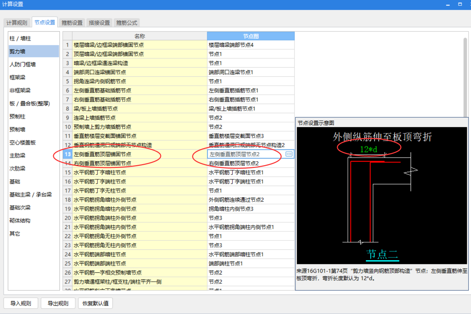Screen dimensions: 471x314
Task: Select row 连梁上墙插筋节点
Action: click(140, 118)
